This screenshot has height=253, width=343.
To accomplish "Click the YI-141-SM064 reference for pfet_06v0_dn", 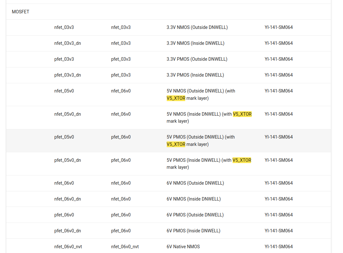I will pyautogui.click(x=279, y=231).
